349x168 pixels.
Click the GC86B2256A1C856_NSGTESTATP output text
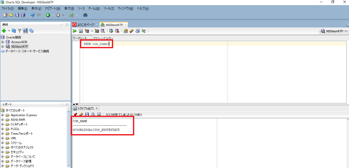point(96,130)
